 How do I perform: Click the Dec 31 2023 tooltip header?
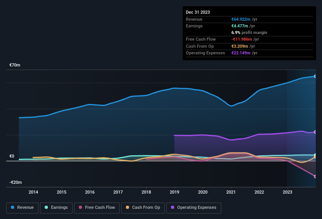tap(198, 12)
